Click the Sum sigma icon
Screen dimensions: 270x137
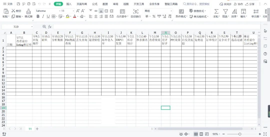pos(216,11)
